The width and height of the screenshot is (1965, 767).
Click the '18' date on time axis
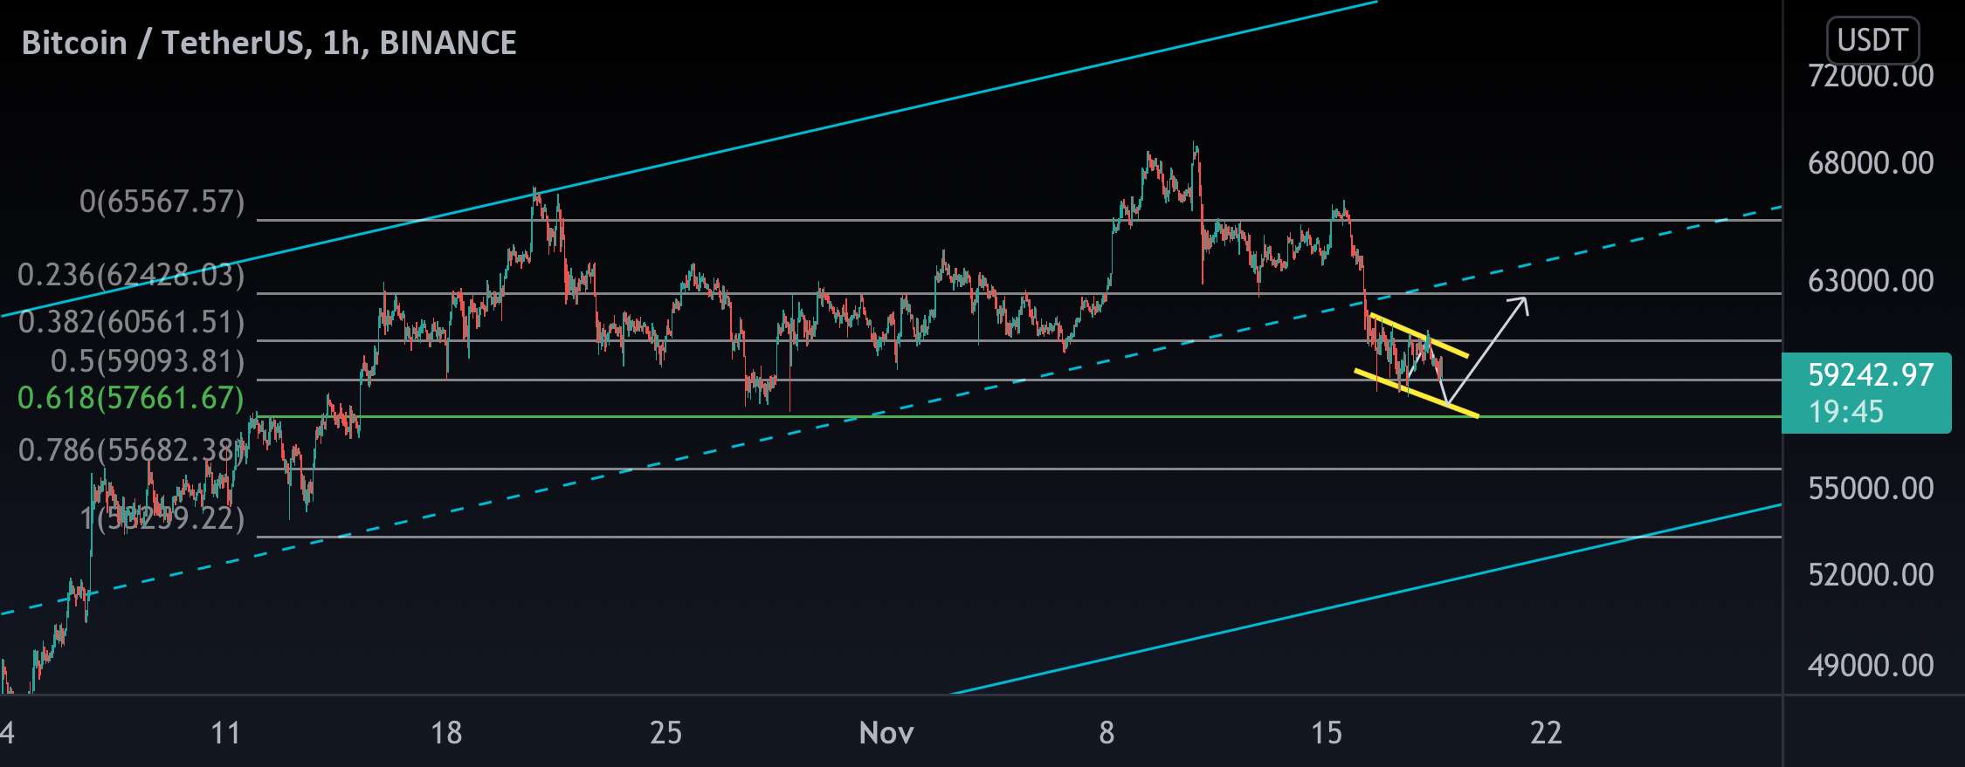point(446,733)
